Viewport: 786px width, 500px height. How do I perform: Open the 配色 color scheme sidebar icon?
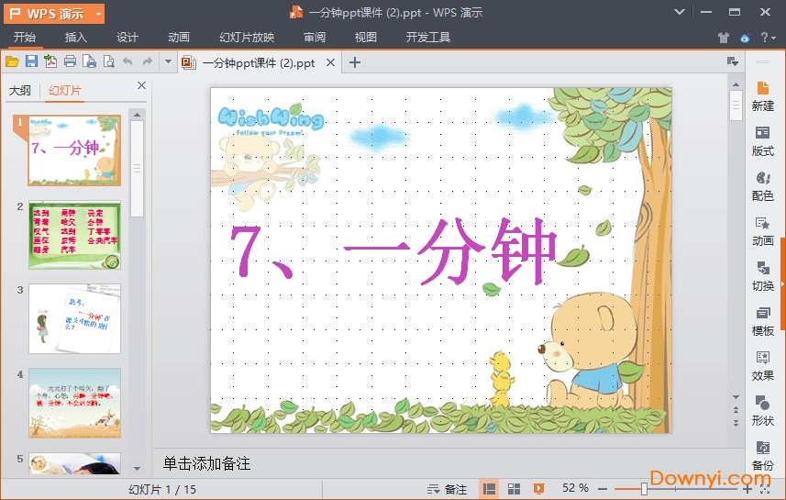point(762,186)
